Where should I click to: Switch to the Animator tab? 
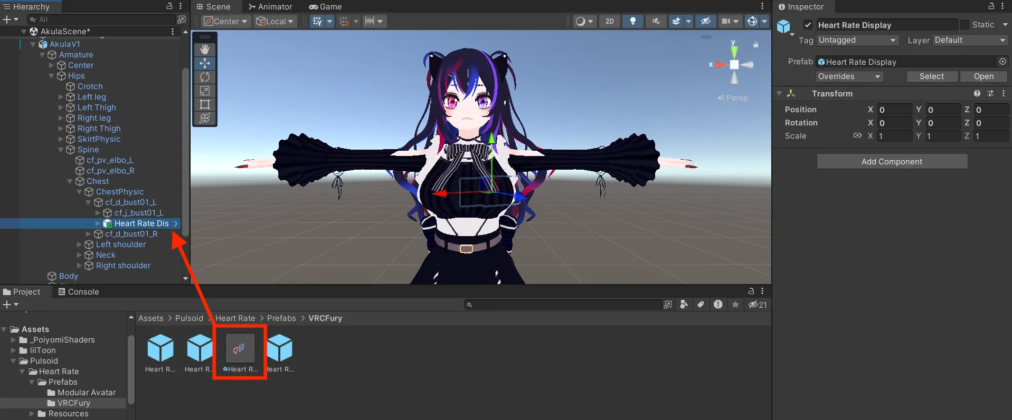point(270,7)
